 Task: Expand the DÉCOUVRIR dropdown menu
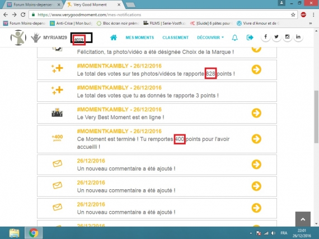point(210,38)
